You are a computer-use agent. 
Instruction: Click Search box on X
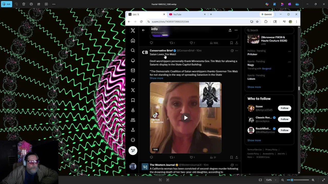(269, 30)
